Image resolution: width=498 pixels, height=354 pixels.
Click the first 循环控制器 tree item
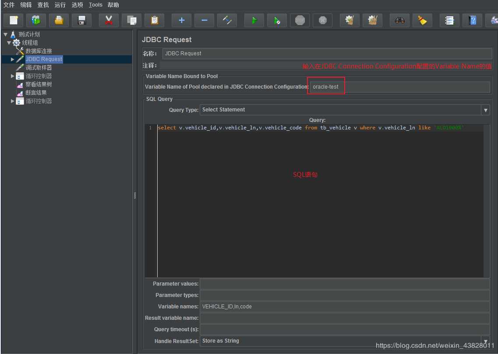click(39, 76)
